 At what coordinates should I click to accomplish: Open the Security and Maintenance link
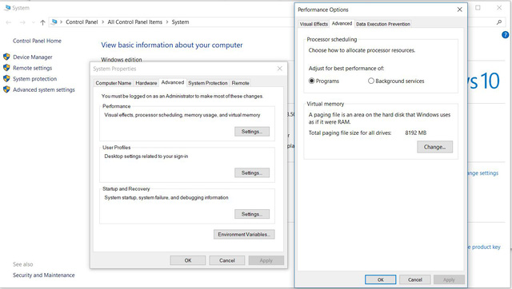click(44, 275)
